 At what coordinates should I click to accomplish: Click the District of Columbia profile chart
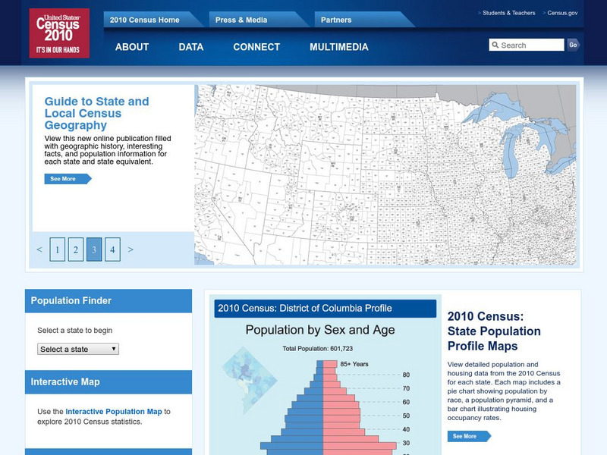point(326,375)
